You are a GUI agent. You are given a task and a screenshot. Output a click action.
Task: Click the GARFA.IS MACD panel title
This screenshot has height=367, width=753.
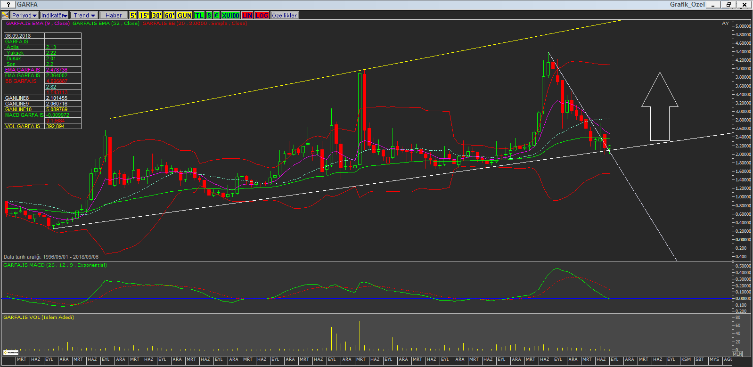click(55, 265)
